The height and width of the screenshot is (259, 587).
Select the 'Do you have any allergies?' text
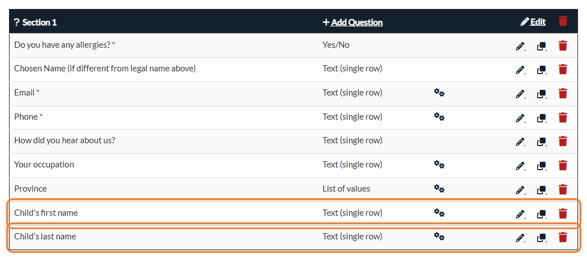(62, 45)
